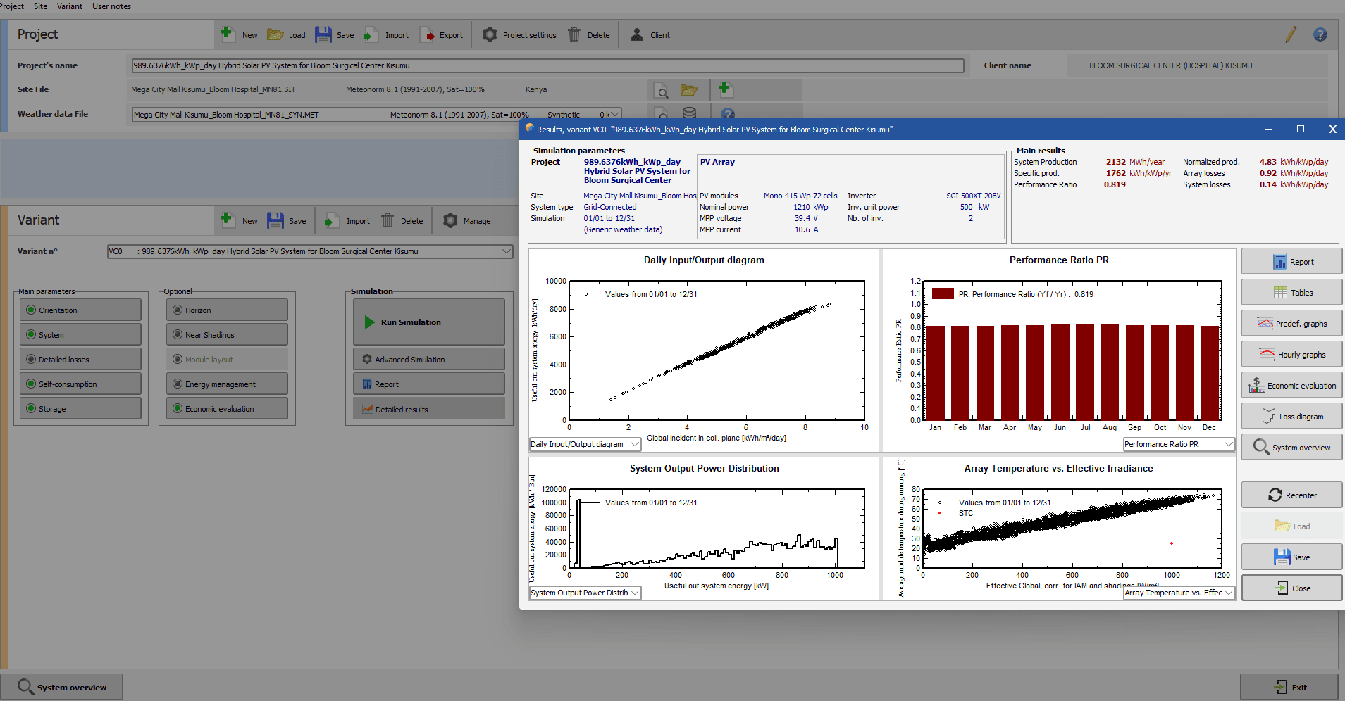This screenshot has width=1345, height=701.
Task: Expand the Variant n° dropdown
Action: click(506, 251)
